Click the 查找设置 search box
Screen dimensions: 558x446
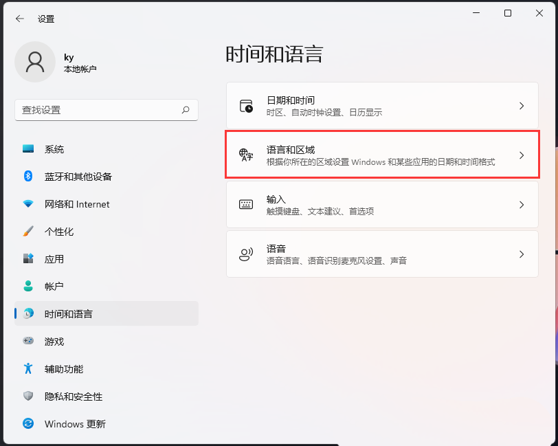(107, 110)
